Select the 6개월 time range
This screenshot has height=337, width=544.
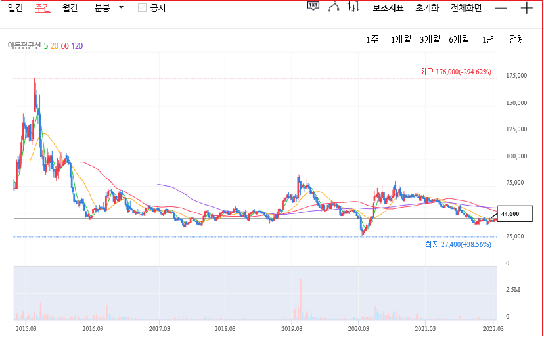(459, 39)
